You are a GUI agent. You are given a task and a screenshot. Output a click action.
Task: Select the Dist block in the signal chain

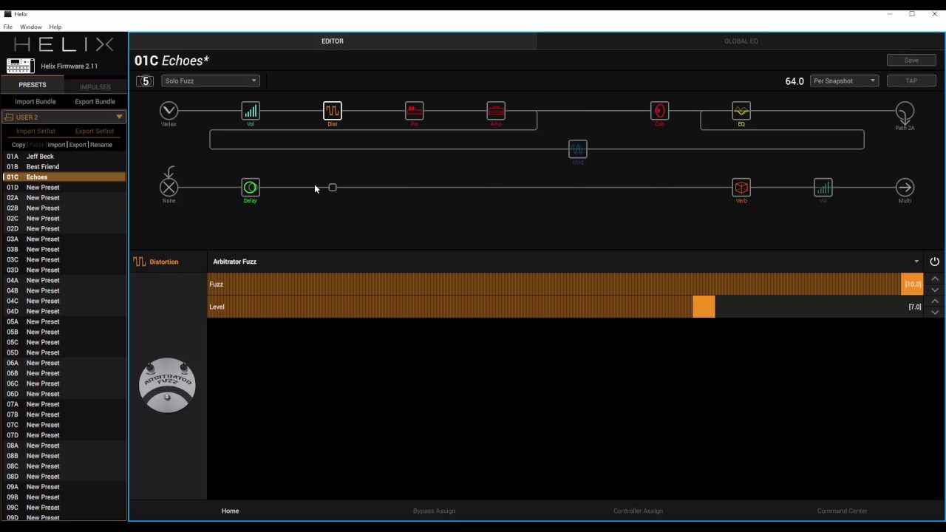pyautogui.click(x=333, y=111)
